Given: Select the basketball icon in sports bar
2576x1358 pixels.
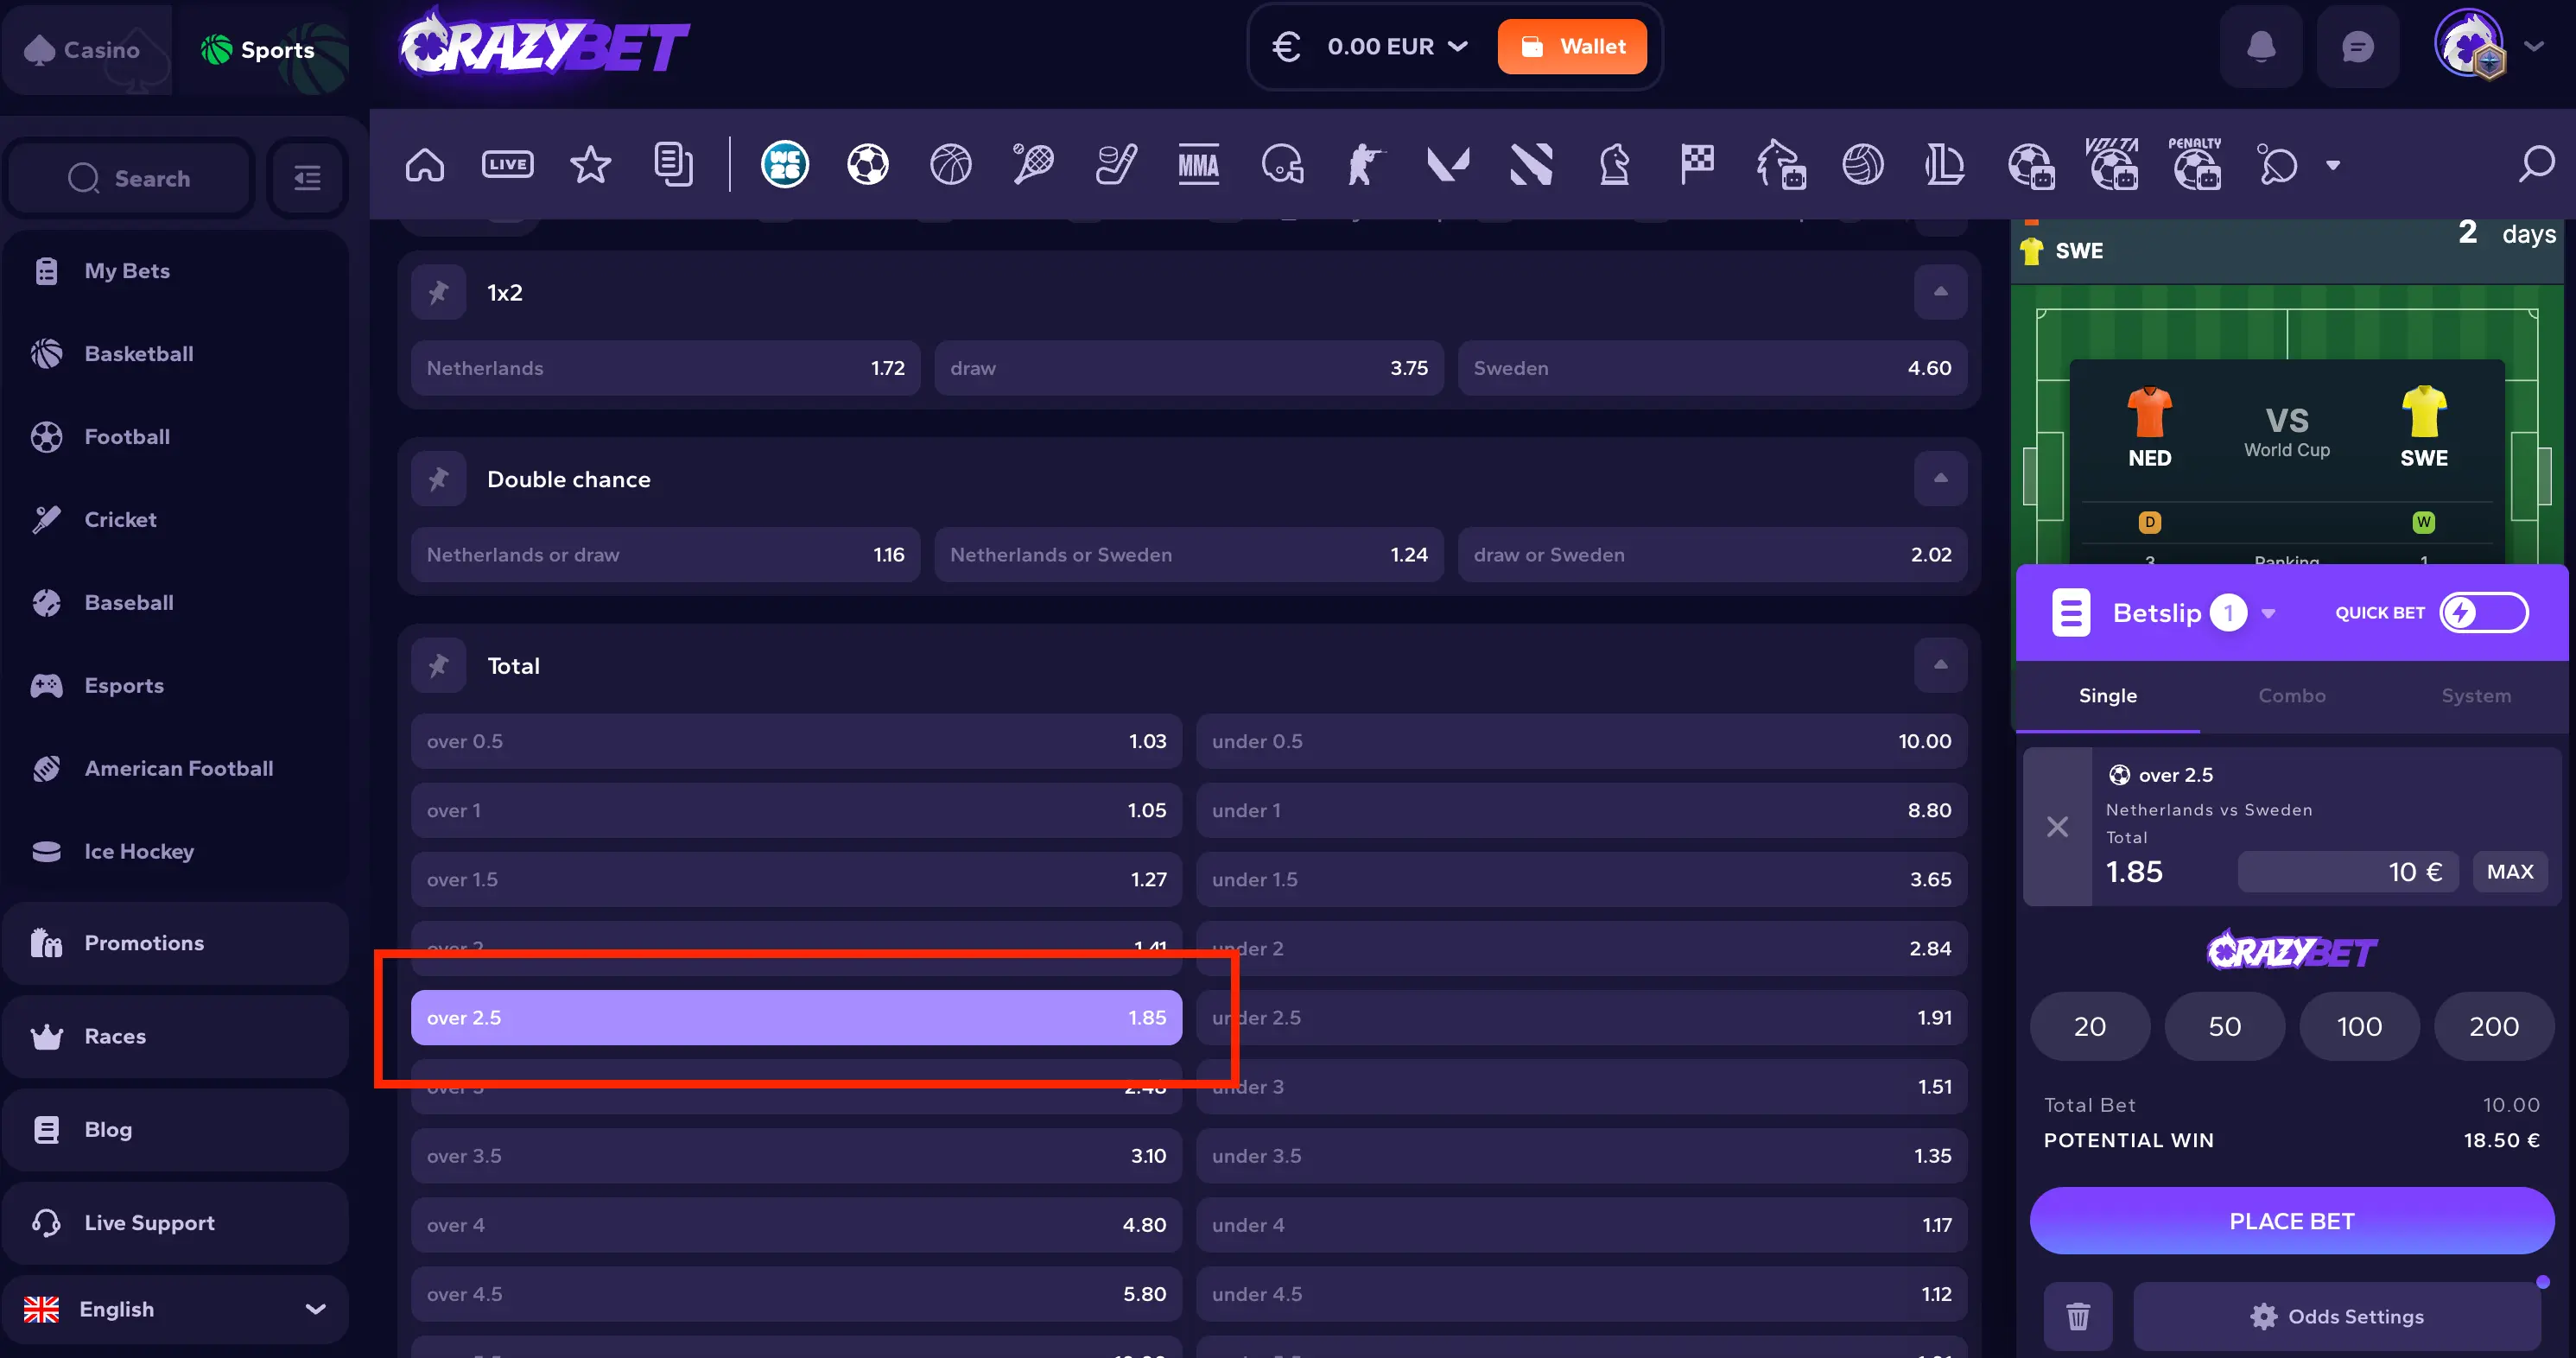Looking at the screenshot, I should tap(950, 164).
